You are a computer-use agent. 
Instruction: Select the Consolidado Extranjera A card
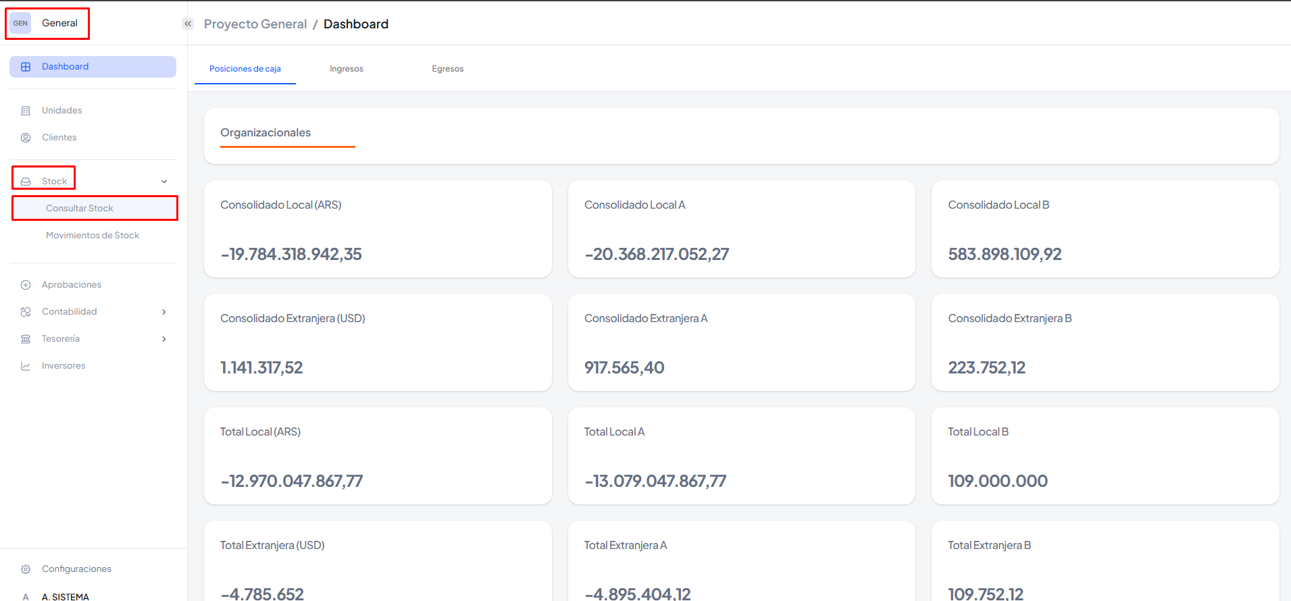coord(742,342)
